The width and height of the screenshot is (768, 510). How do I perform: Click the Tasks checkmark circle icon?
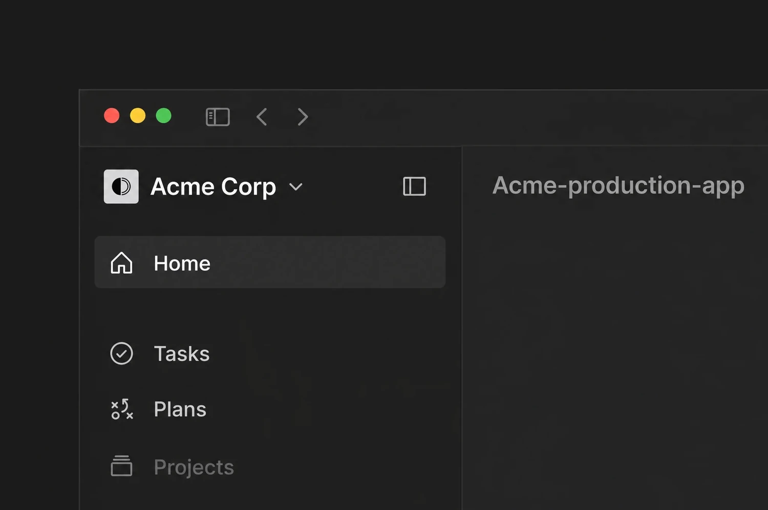coord(121,353)
